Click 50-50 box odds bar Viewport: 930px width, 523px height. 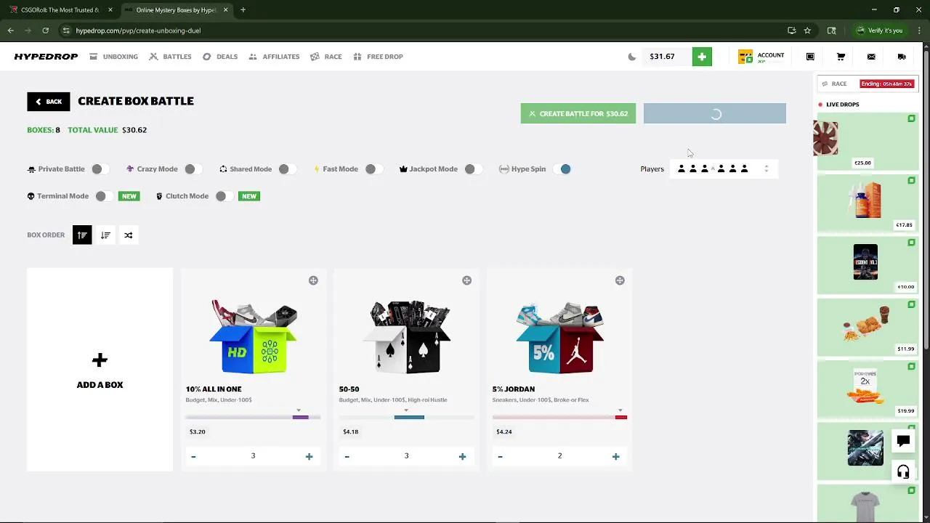coord(407,417)
